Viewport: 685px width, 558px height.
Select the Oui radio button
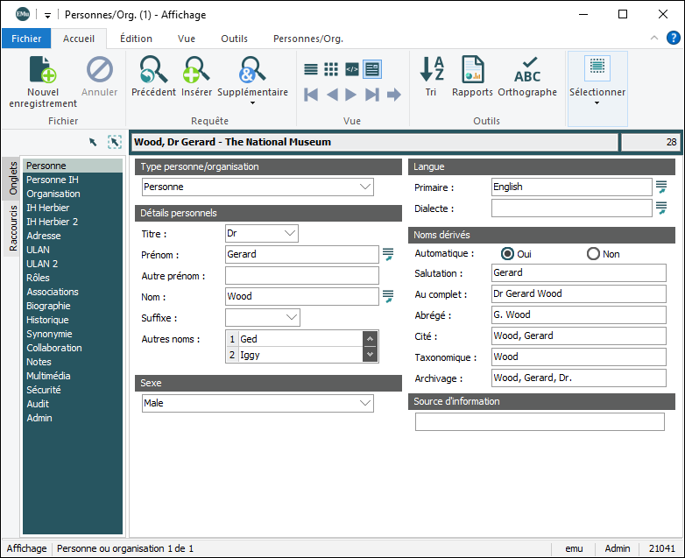pyautogui.click(x=507, y=253)
